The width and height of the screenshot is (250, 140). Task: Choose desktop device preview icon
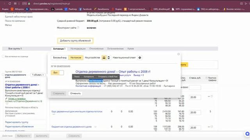point(104,58)
